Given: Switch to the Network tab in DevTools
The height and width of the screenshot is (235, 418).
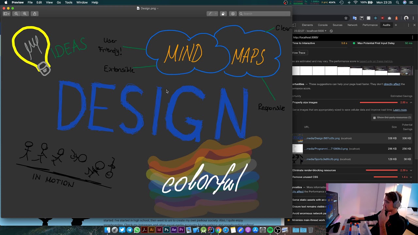Looking at the screenshot, I should [352, 25].
